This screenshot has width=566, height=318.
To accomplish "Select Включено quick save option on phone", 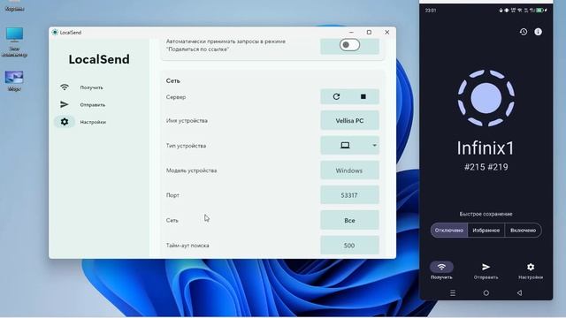I will pos(523,230).
